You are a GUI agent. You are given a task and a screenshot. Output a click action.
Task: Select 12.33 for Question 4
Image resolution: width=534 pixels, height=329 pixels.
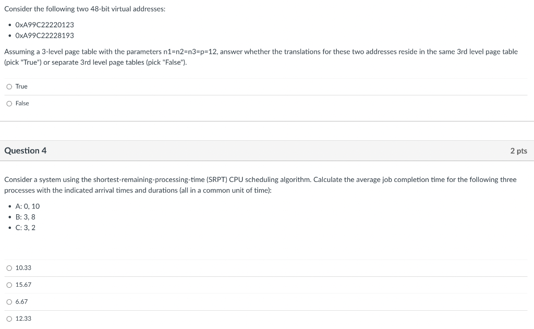9,318
